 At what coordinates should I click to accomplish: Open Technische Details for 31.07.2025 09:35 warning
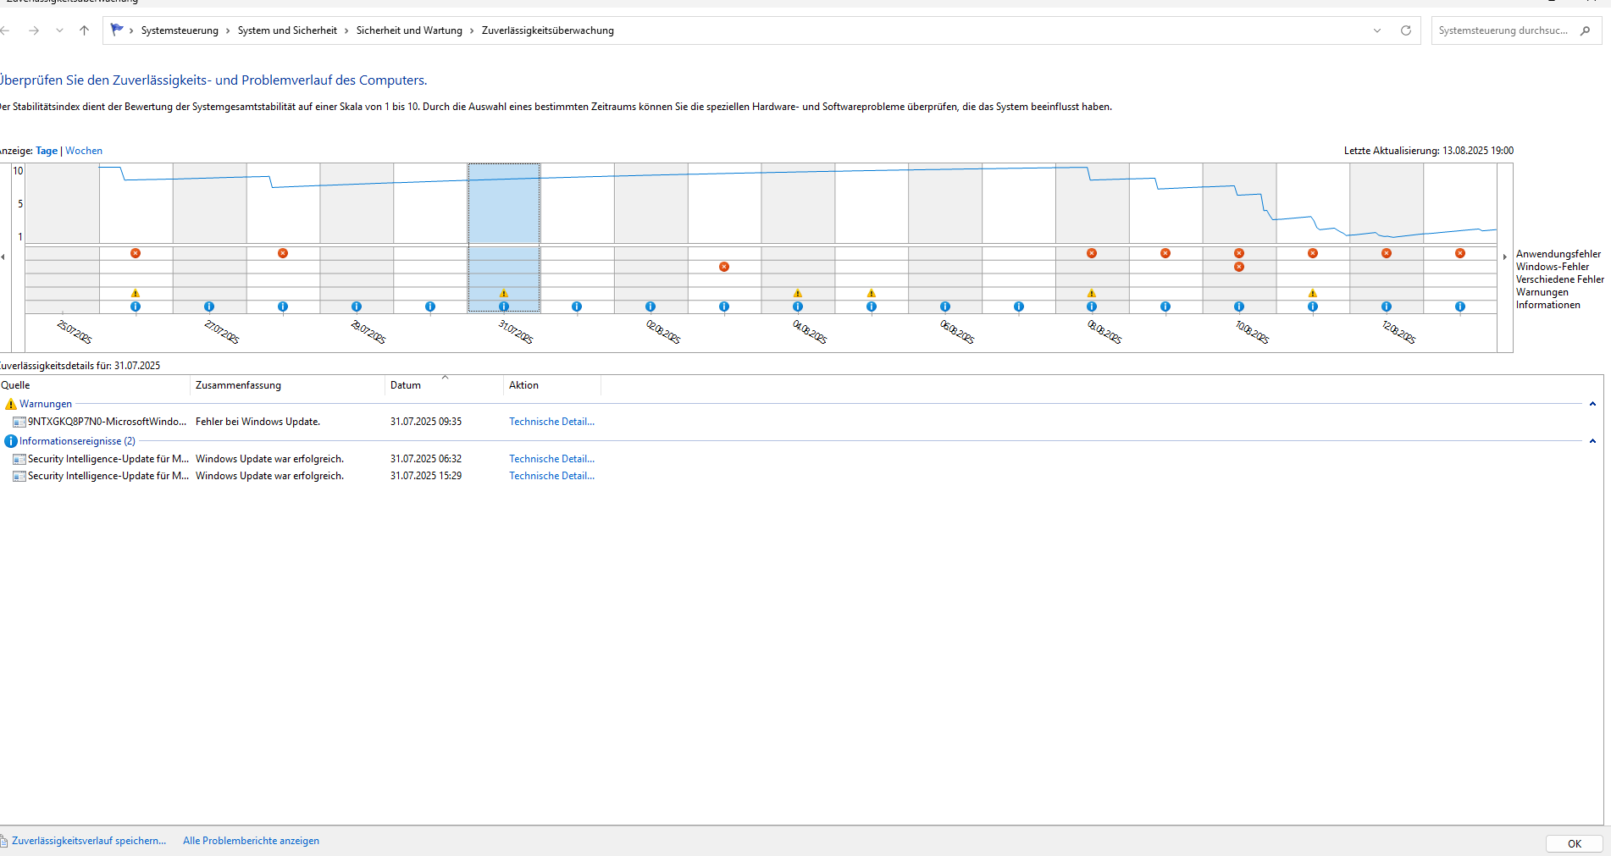(551, 422)
